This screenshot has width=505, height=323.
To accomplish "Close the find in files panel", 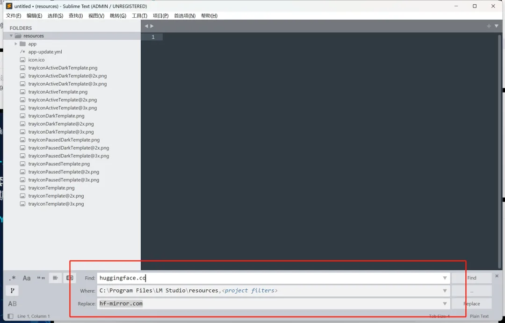I will pyautogui.click(x=497, y=276).
